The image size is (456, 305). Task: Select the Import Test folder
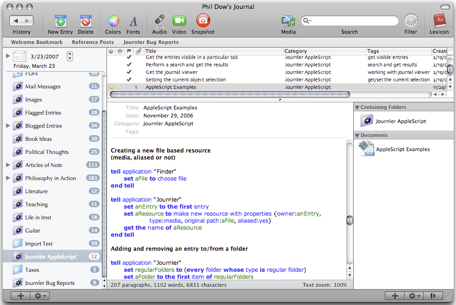52,244
